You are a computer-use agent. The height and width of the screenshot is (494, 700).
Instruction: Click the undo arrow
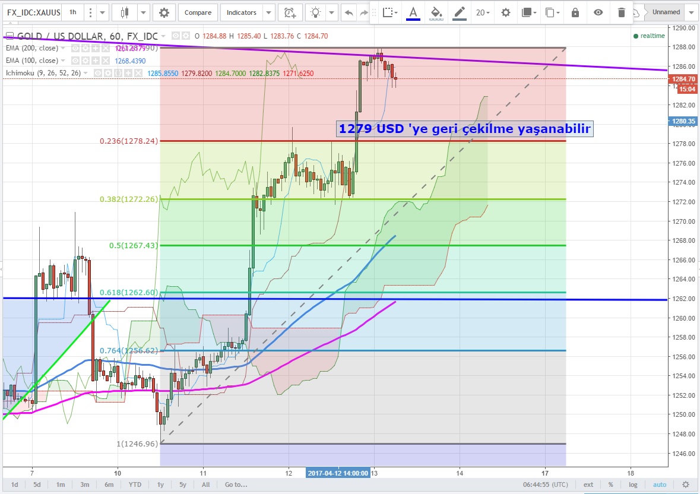pyautogui.click(x=349, y=12)
